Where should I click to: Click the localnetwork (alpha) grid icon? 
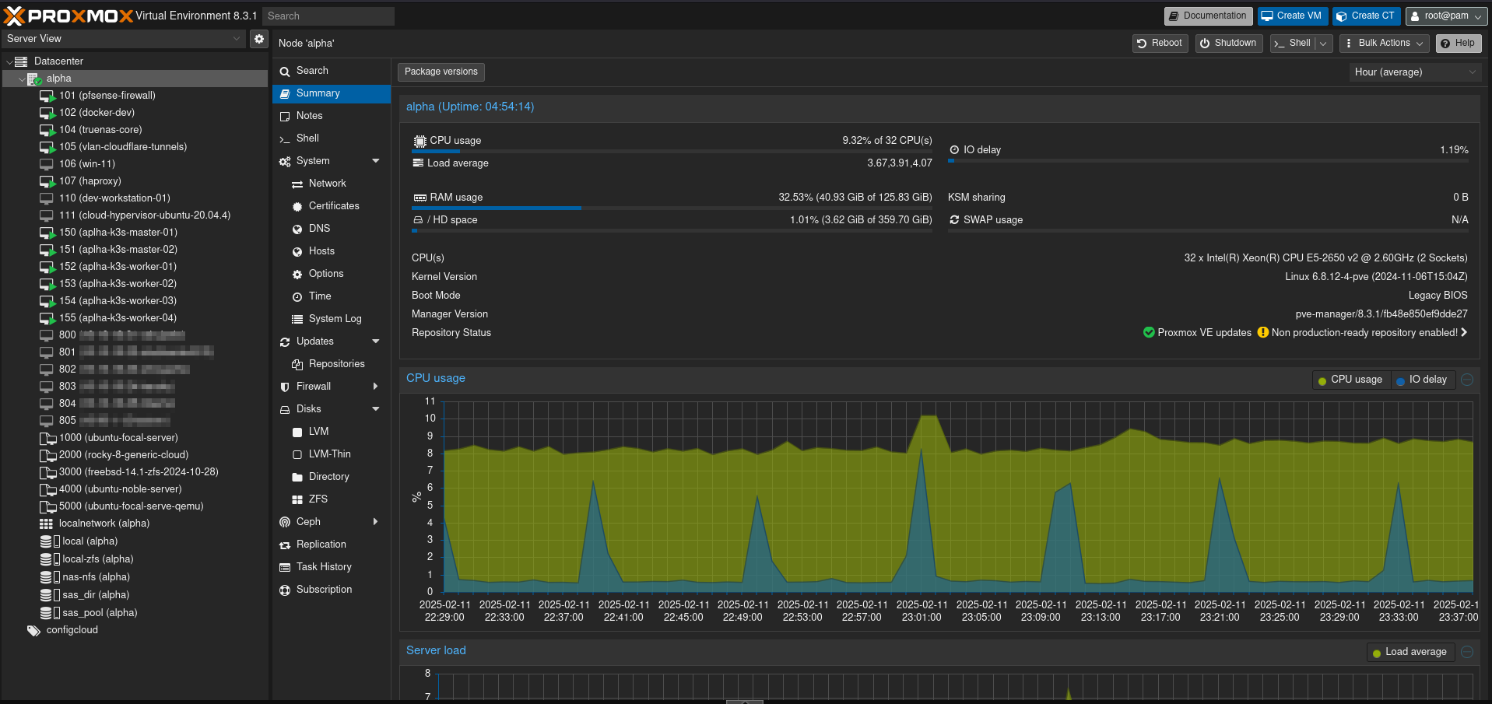[47, 524]
